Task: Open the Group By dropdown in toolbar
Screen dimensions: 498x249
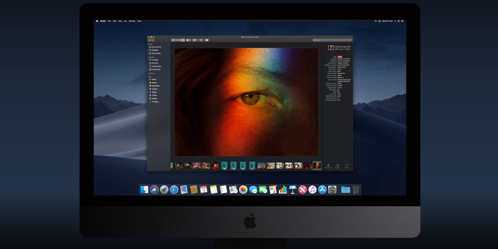Action: click(188, 40)
